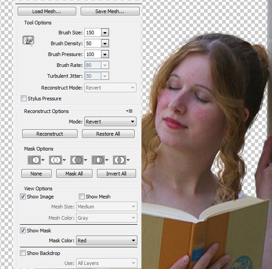The height and width of the screenshot is (269, 272).
Task: Open the Reconstruct Options panel menu icon
Action: 129,111
